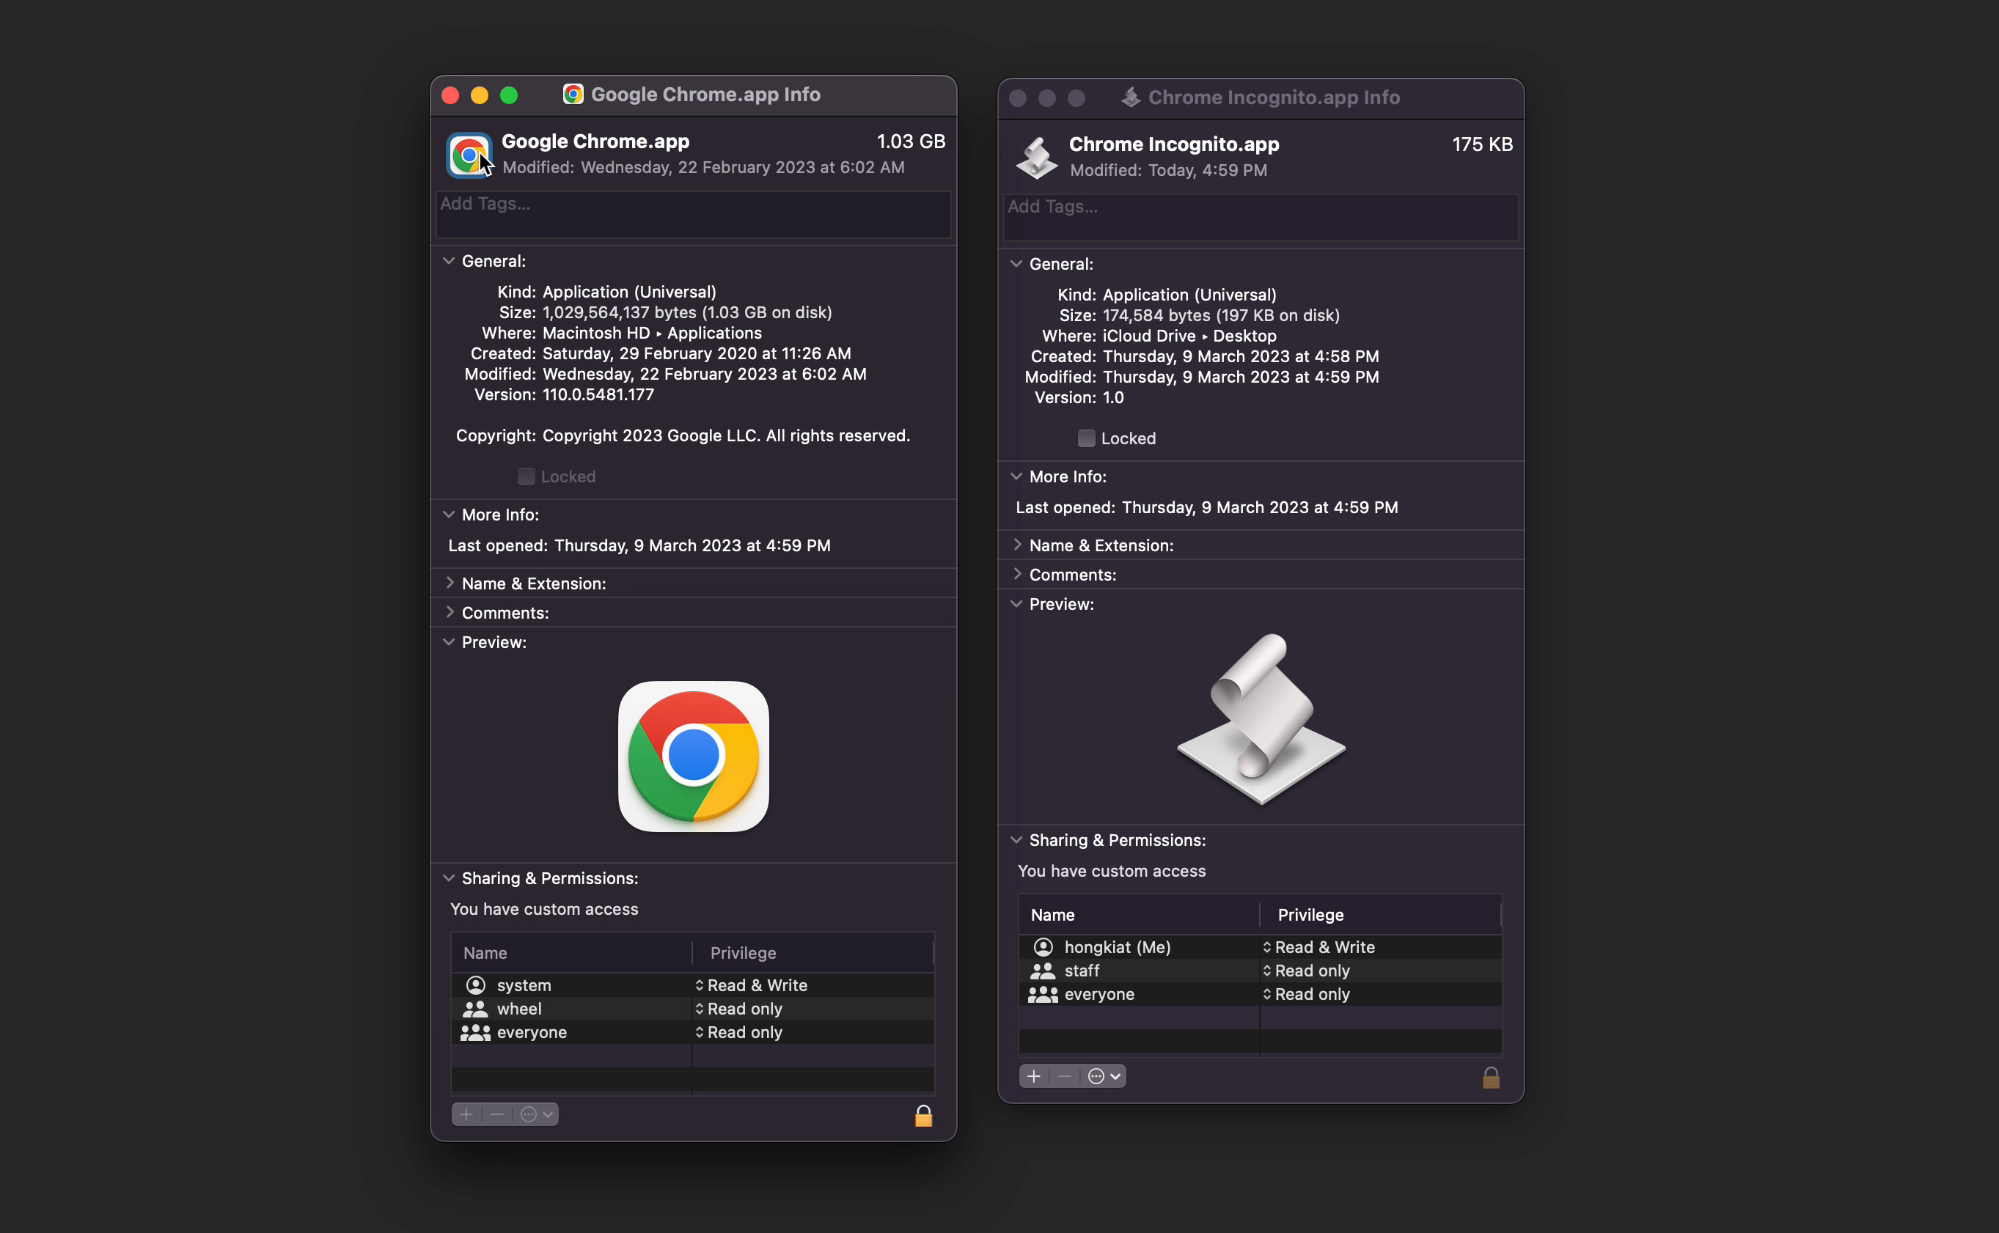
Task: Remove a user with minus in Chrome Incognito Info
Action: (x=1064, y=1076)
